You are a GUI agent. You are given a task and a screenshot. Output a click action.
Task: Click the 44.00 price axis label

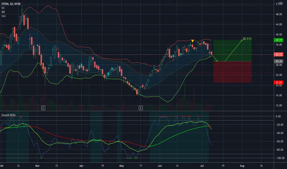point(279,24)
